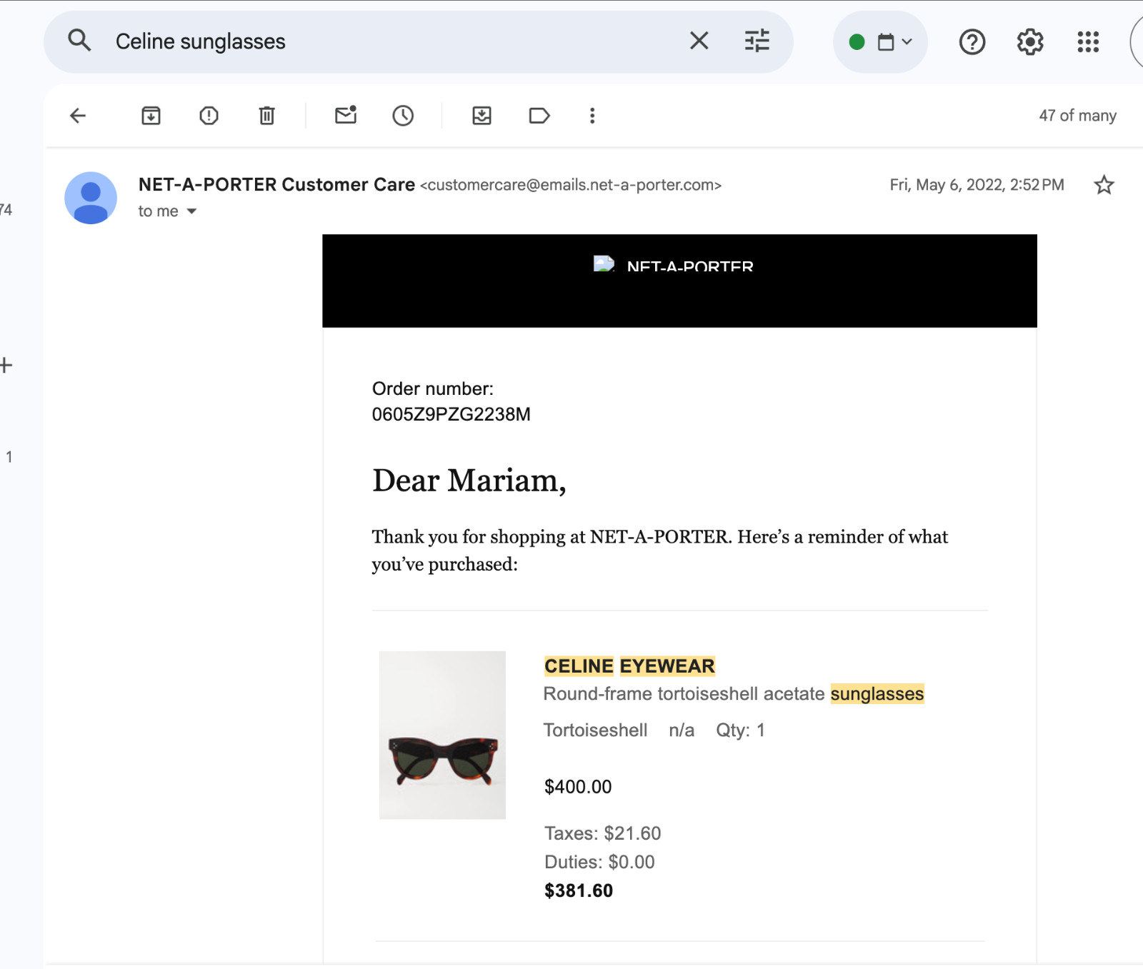
Task: Mark the email as unread
Action: tap(345, 115)
